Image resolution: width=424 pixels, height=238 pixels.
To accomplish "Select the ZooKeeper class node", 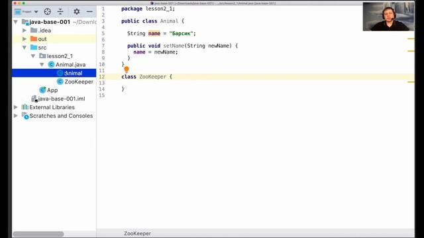I will (x=79, y=82).
